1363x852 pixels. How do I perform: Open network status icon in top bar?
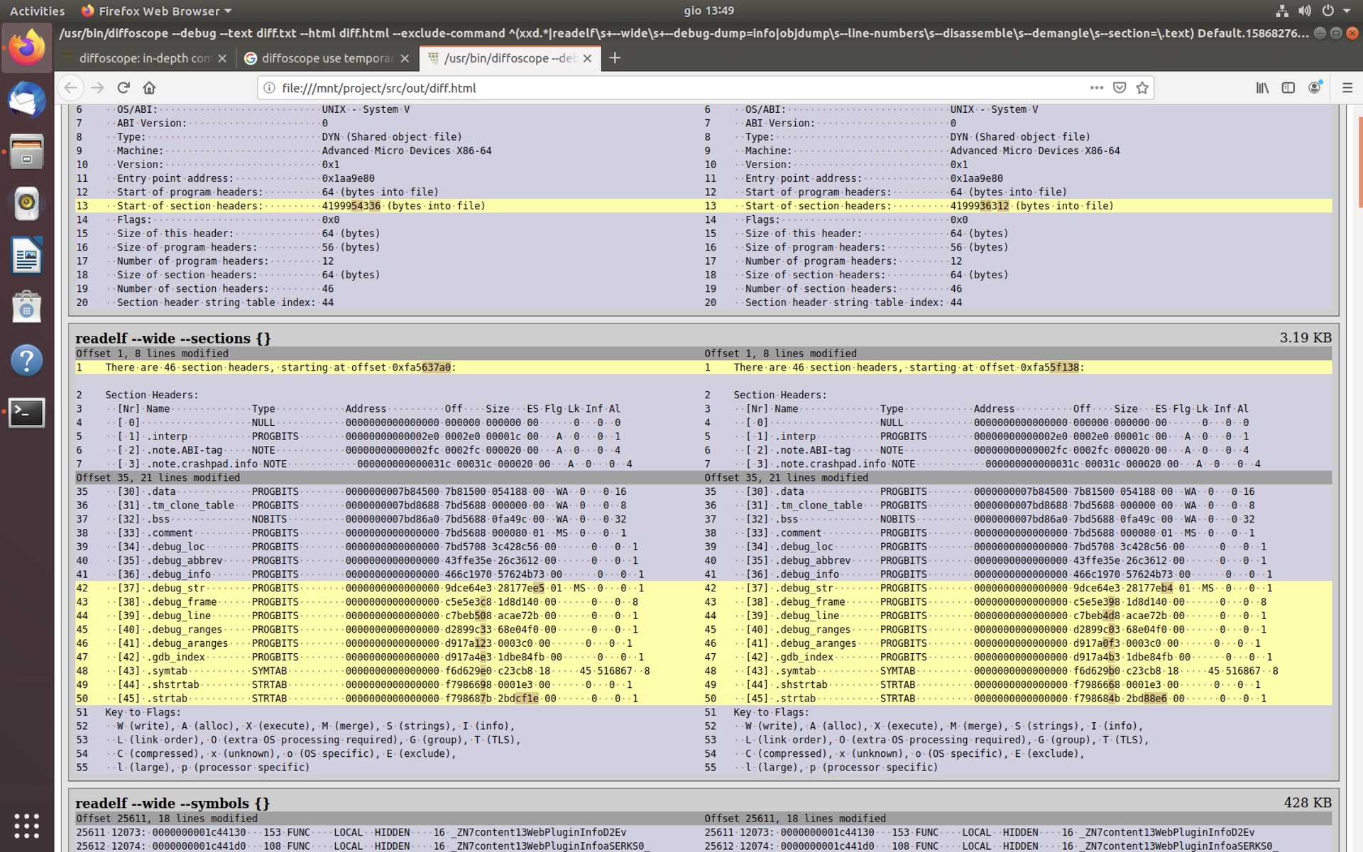pyautogui.click(x=1281, y=11)
